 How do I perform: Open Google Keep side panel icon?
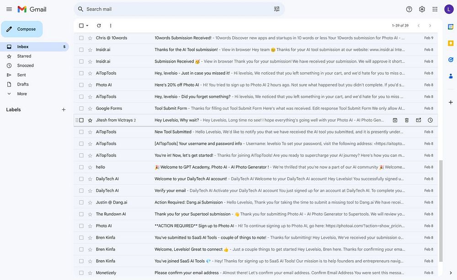point(451,43)
